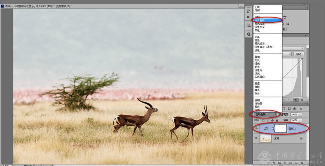The height and width of the screenshot is (166, 325).
Task: Choose 实色混合 blend mode
Action: tap(260, 77)
